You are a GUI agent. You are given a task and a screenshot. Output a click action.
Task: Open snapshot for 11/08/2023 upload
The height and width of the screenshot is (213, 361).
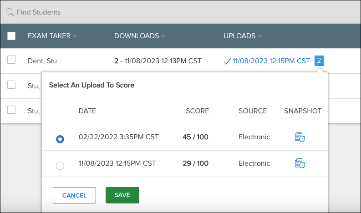pyautogui.click(x=300, y=163)
